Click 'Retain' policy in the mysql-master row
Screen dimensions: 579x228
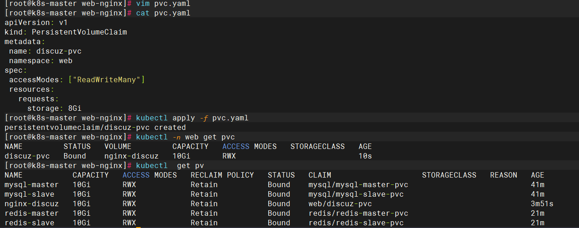pos(204,185)
